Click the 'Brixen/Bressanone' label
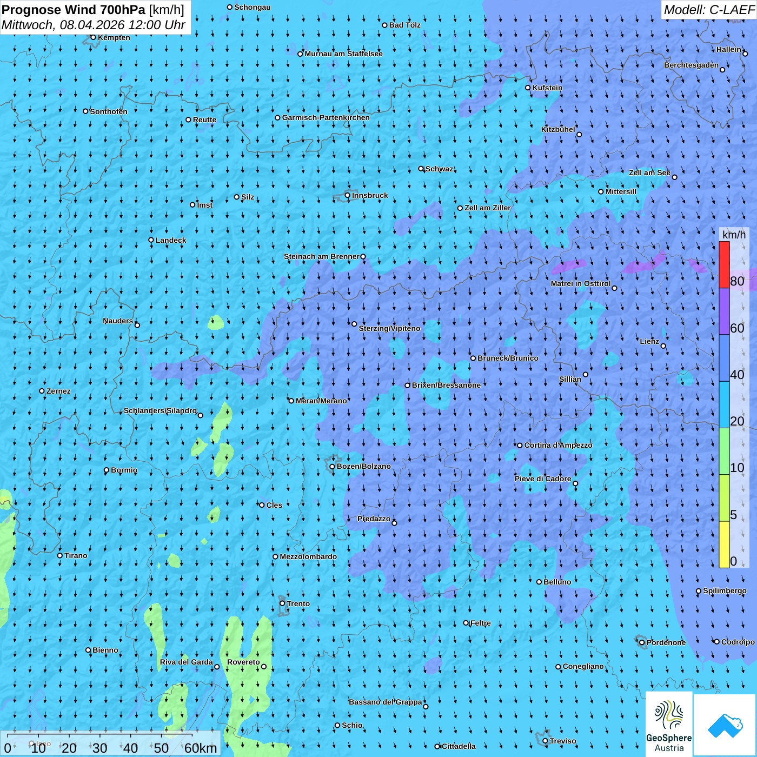Viewport: 757px width, 757px height. click(x=446, y=385)
